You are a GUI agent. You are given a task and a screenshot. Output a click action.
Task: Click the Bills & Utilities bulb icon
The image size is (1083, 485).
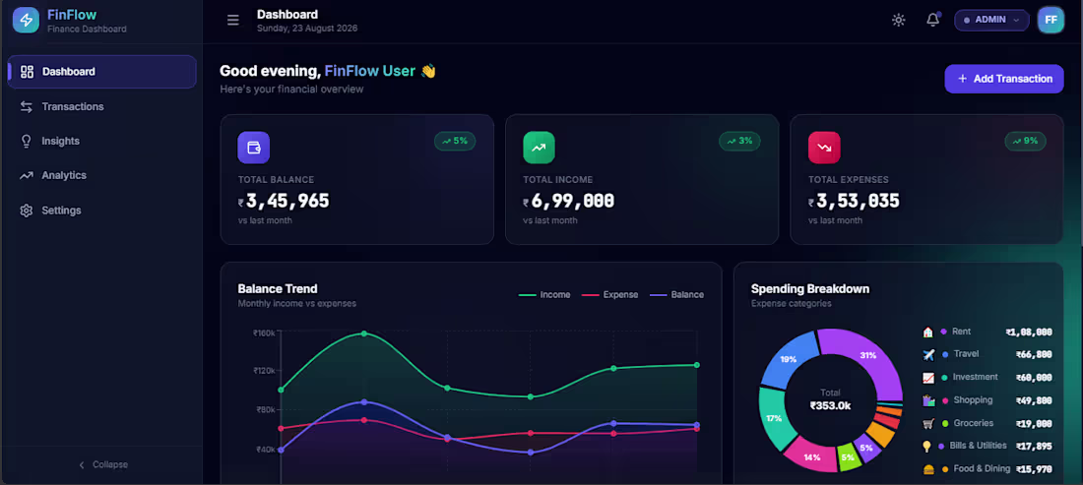tap(927, 447)
